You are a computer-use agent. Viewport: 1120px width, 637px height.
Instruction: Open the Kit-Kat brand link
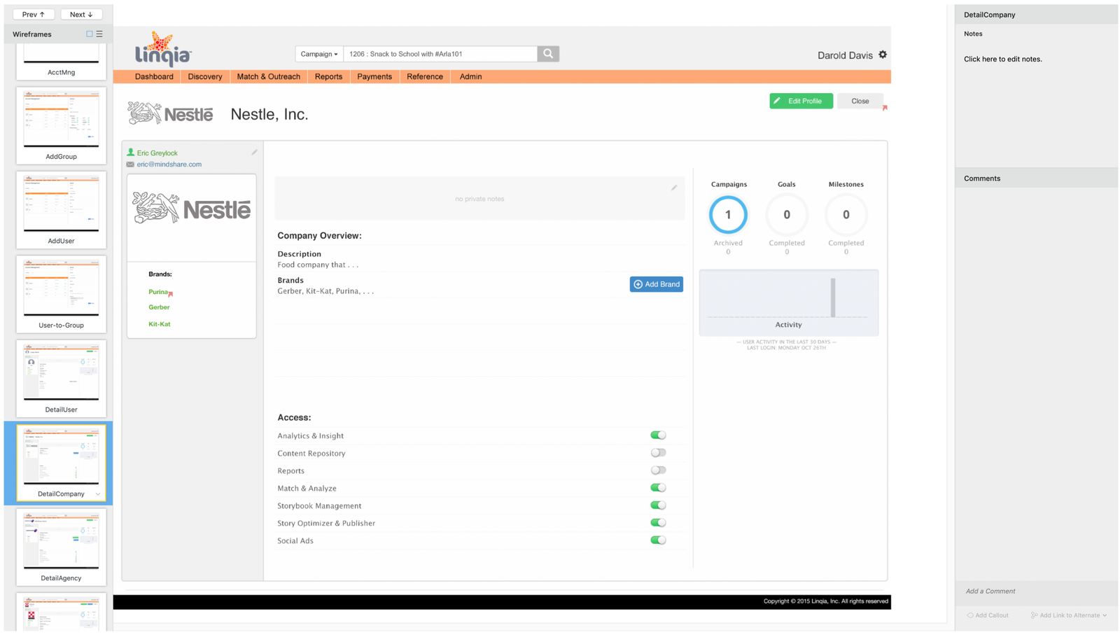click(160, 324)
